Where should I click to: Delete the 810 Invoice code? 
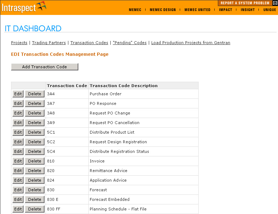tap(35, 161)
